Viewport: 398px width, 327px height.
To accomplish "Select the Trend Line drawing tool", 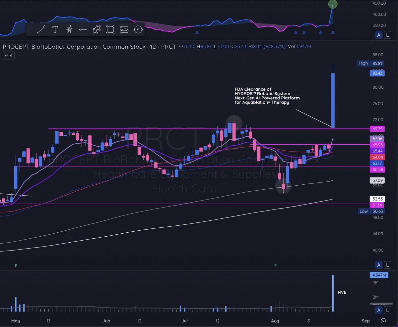I will pyautogui.click(x=41, y=29).
